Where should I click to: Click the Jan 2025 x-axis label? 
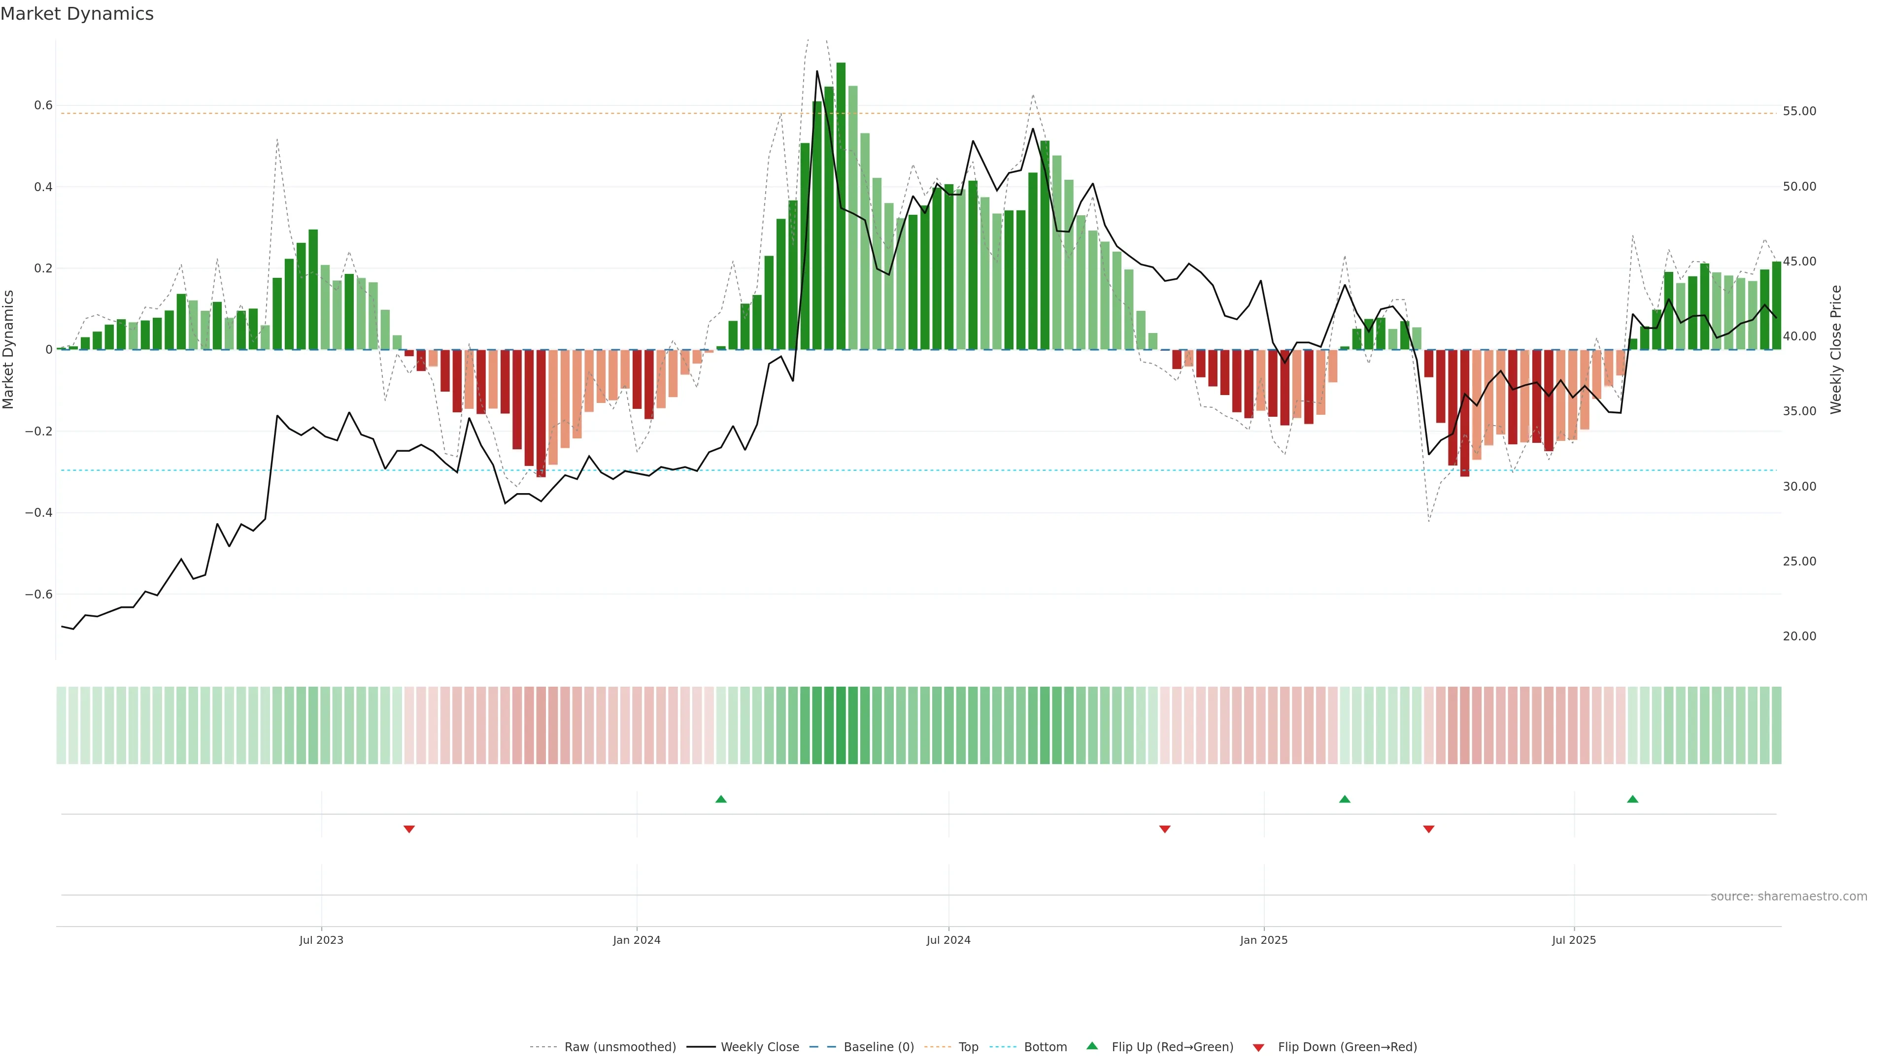click(x=1263, y=940)
